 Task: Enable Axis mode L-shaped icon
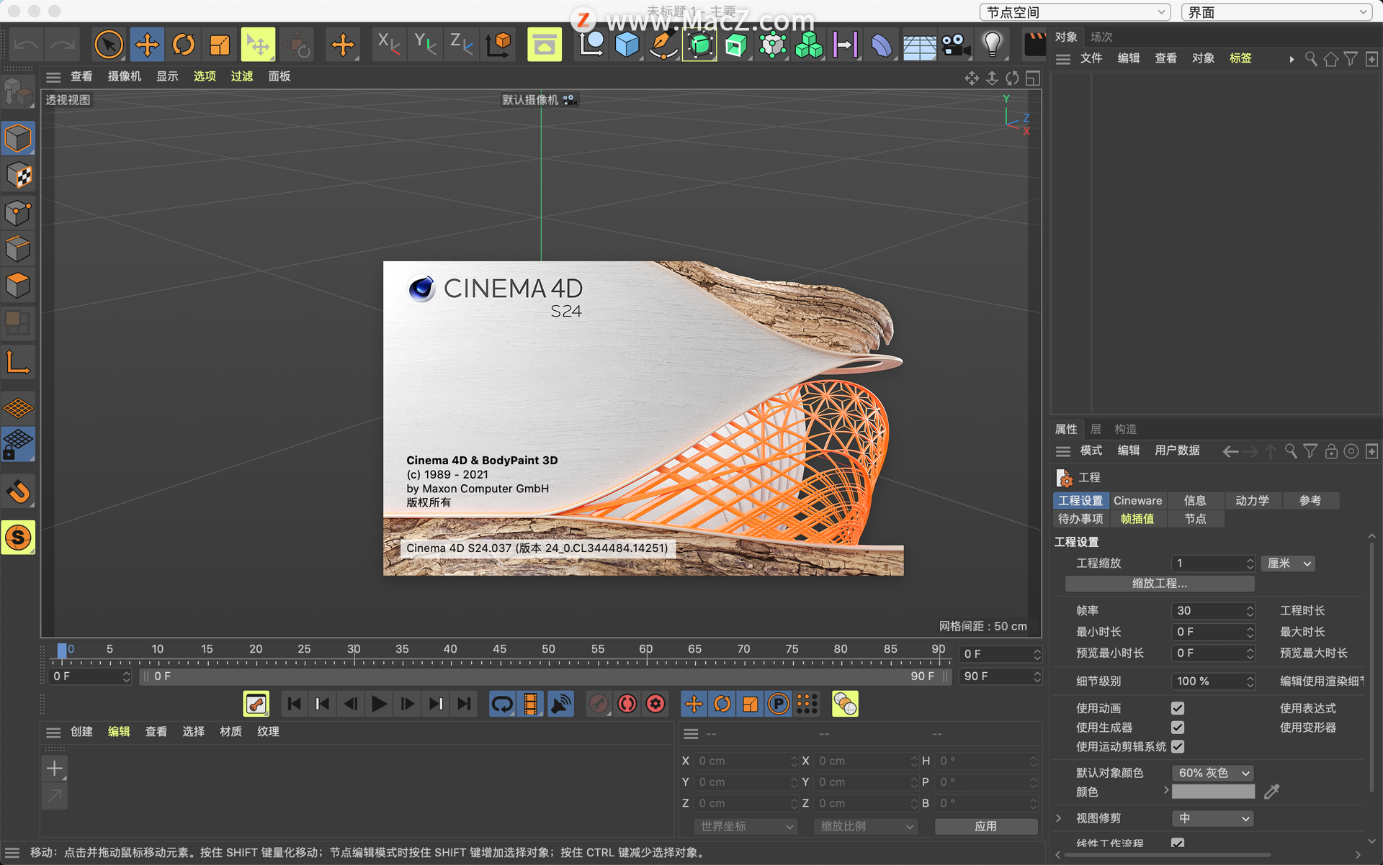(x=18, y=362)
